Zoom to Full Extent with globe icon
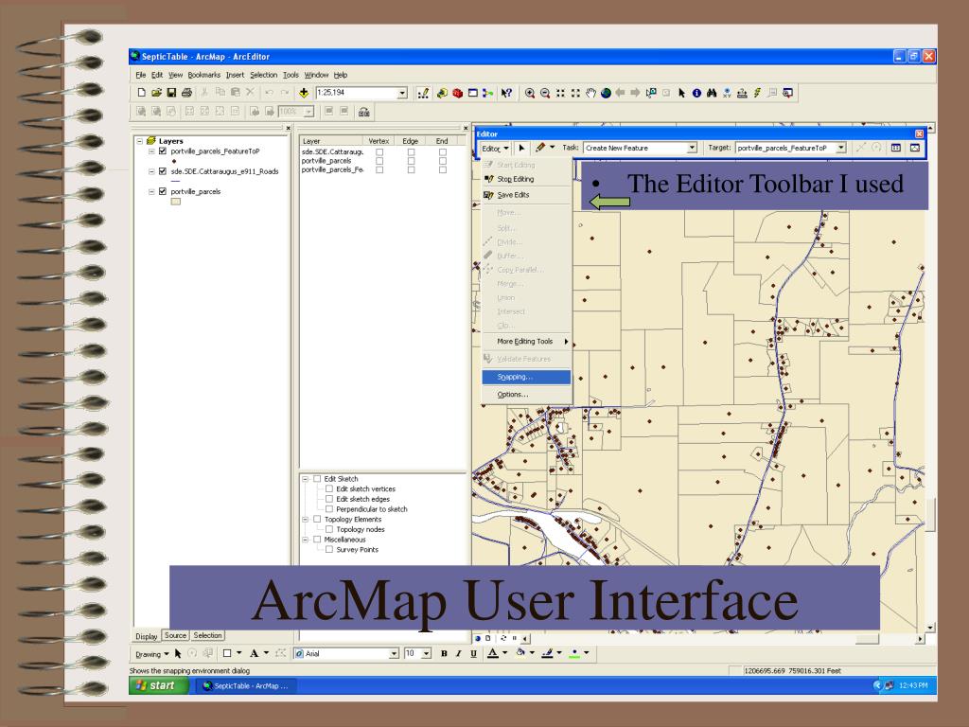The height and width of the screenshot is (727, 969). tap(606, 93)
